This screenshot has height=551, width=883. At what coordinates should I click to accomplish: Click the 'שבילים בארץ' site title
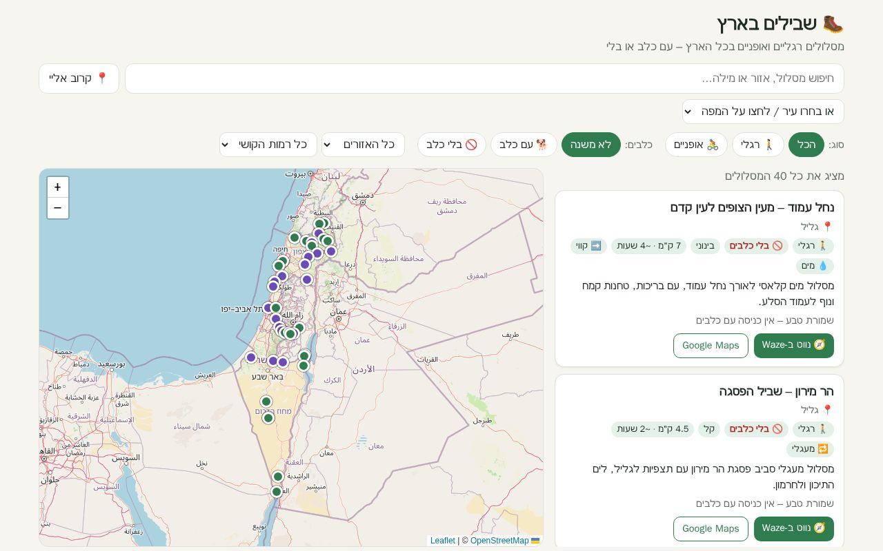[x=780, y=23]
